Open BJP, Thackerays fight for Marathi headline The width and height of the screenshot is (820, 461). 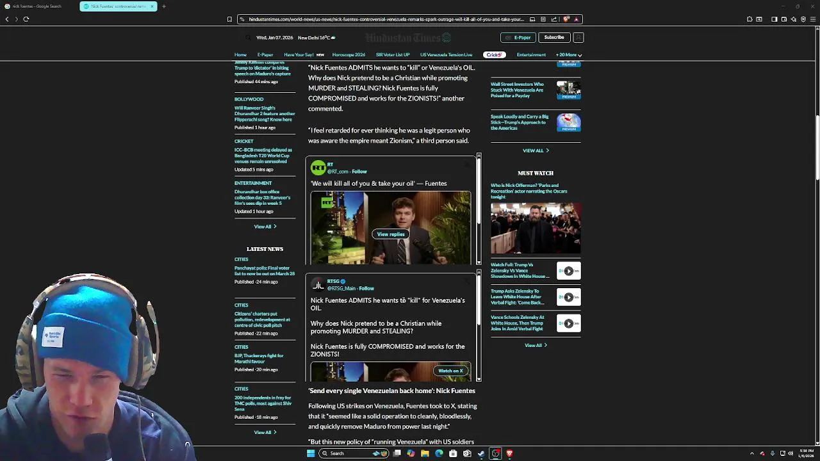point(259,359)
